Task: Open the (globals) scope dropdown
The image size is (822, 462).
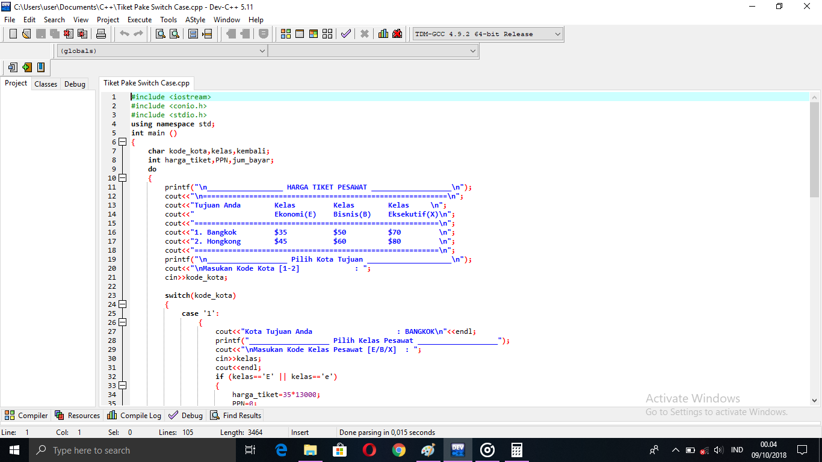Action: pyautogui.click(x=162, y=51)
